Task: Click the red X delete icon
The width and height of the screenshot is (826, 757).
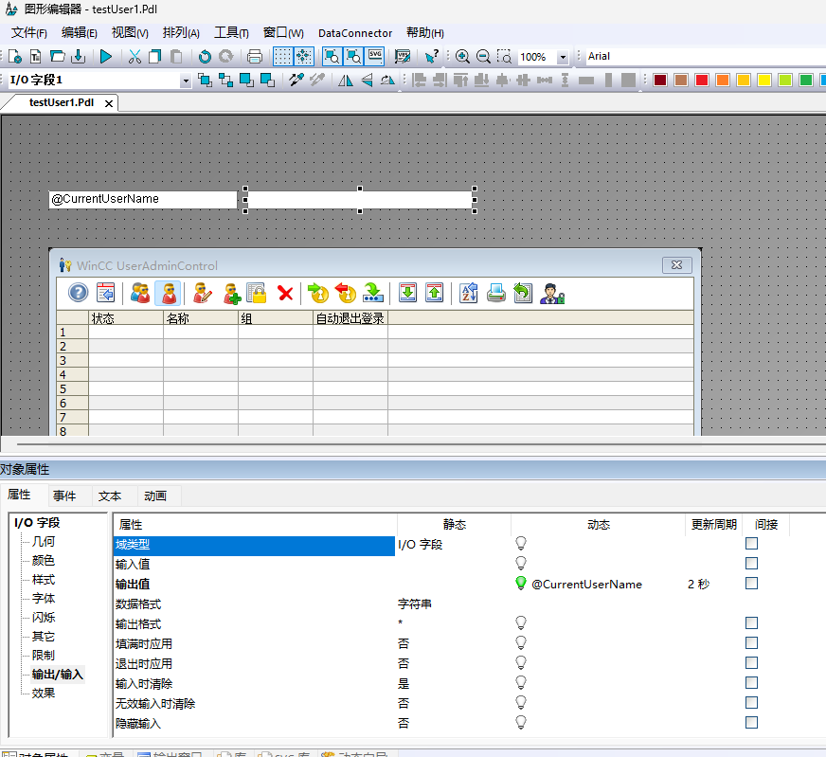Action: click(284, 293)
